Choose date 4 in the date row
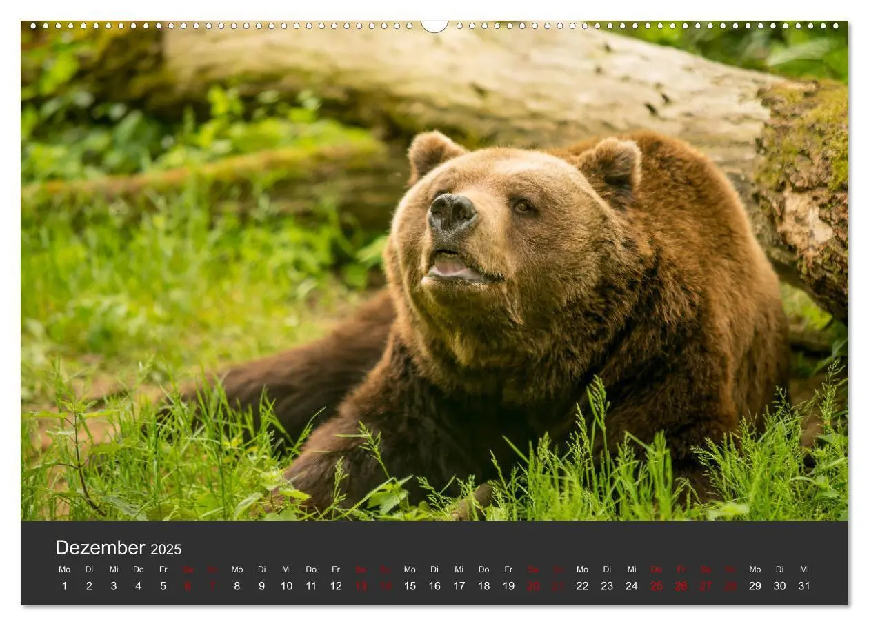Viewport: 869px width, 626px height. [x=139, y=586]
